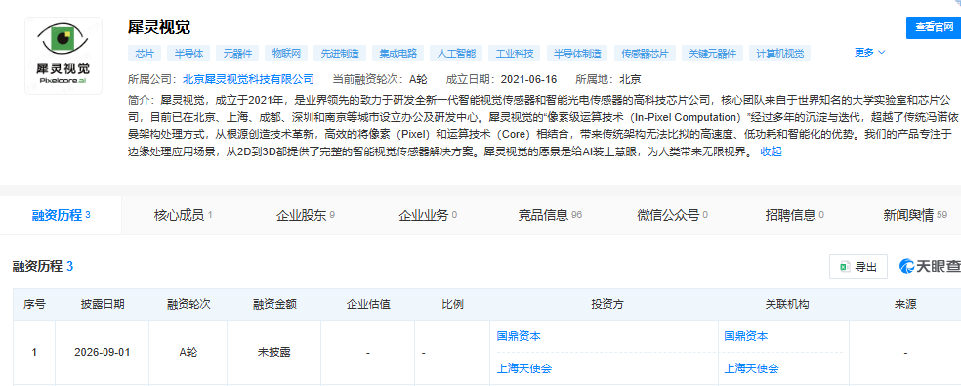Click the A轮 cell in the table row

pyautogui.click(x=188, y=353)
